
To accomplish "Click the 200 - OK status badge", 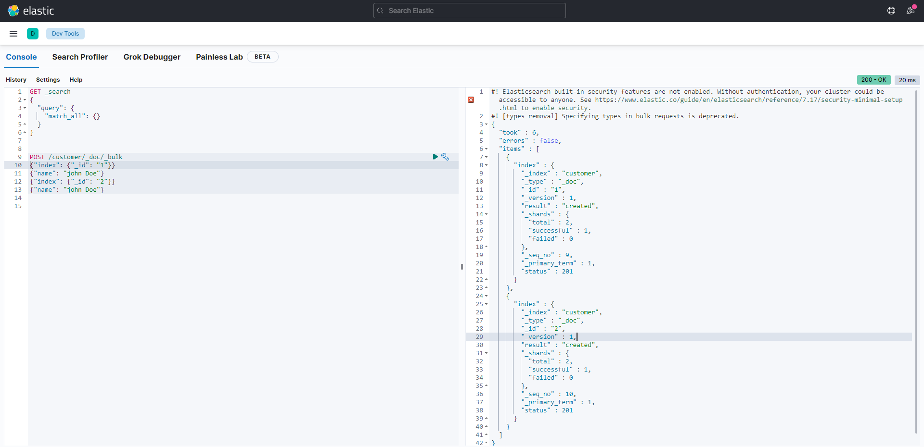I will 873,80.
